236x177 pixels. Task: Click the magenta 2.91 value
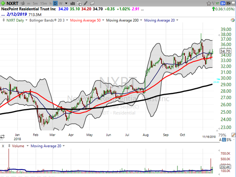tap(135, 9)
